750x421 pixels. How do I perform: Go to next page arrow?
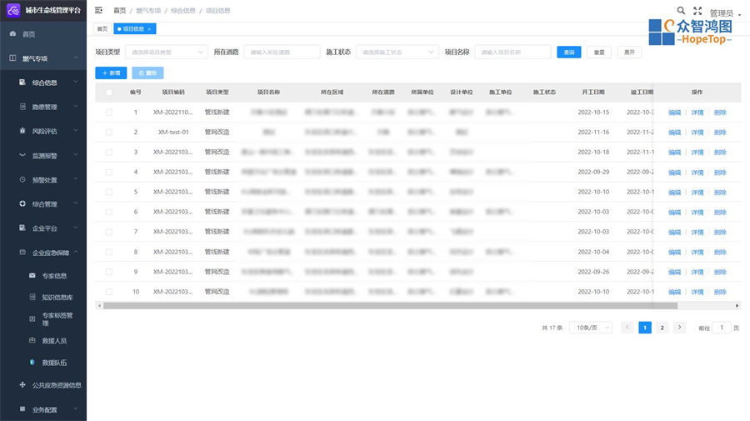point(679,328)
